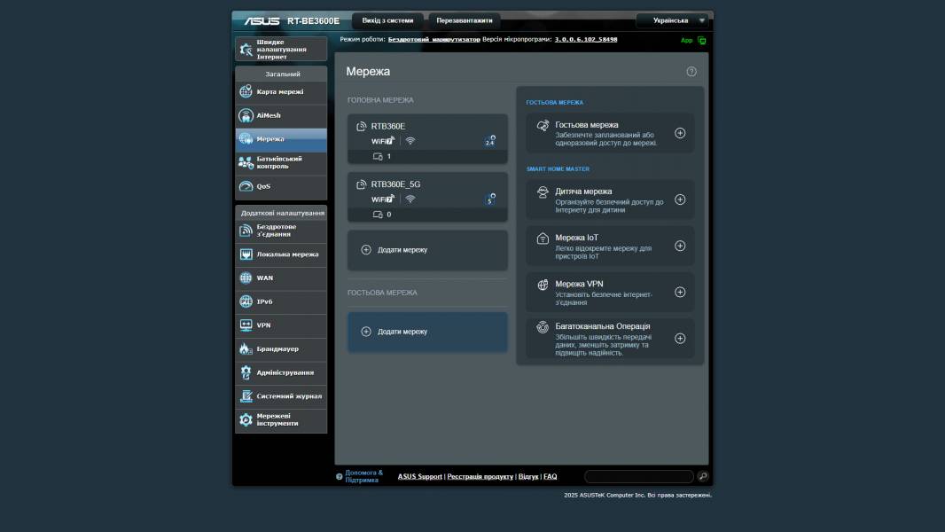Select Мережа in the sidebar menu
Image resolution: width=945 pixels, height=532 pixels.
(281, 139)
